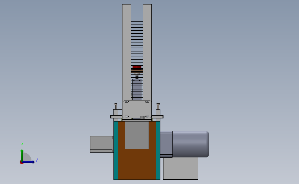Select the motor flange next to teal plate

[166, 144]
